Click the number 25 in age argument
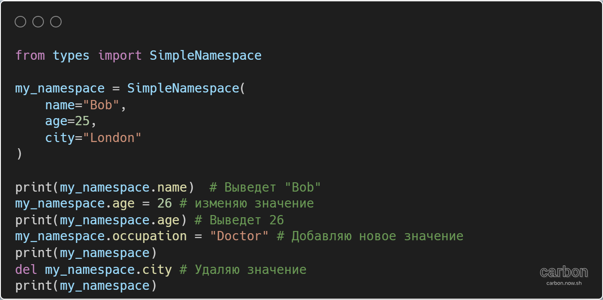Screen dimensions: 603x300 82,122
